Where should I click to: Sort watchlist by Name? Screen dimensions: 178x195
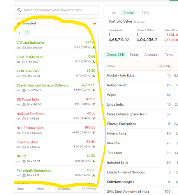(x=20, y=189)
